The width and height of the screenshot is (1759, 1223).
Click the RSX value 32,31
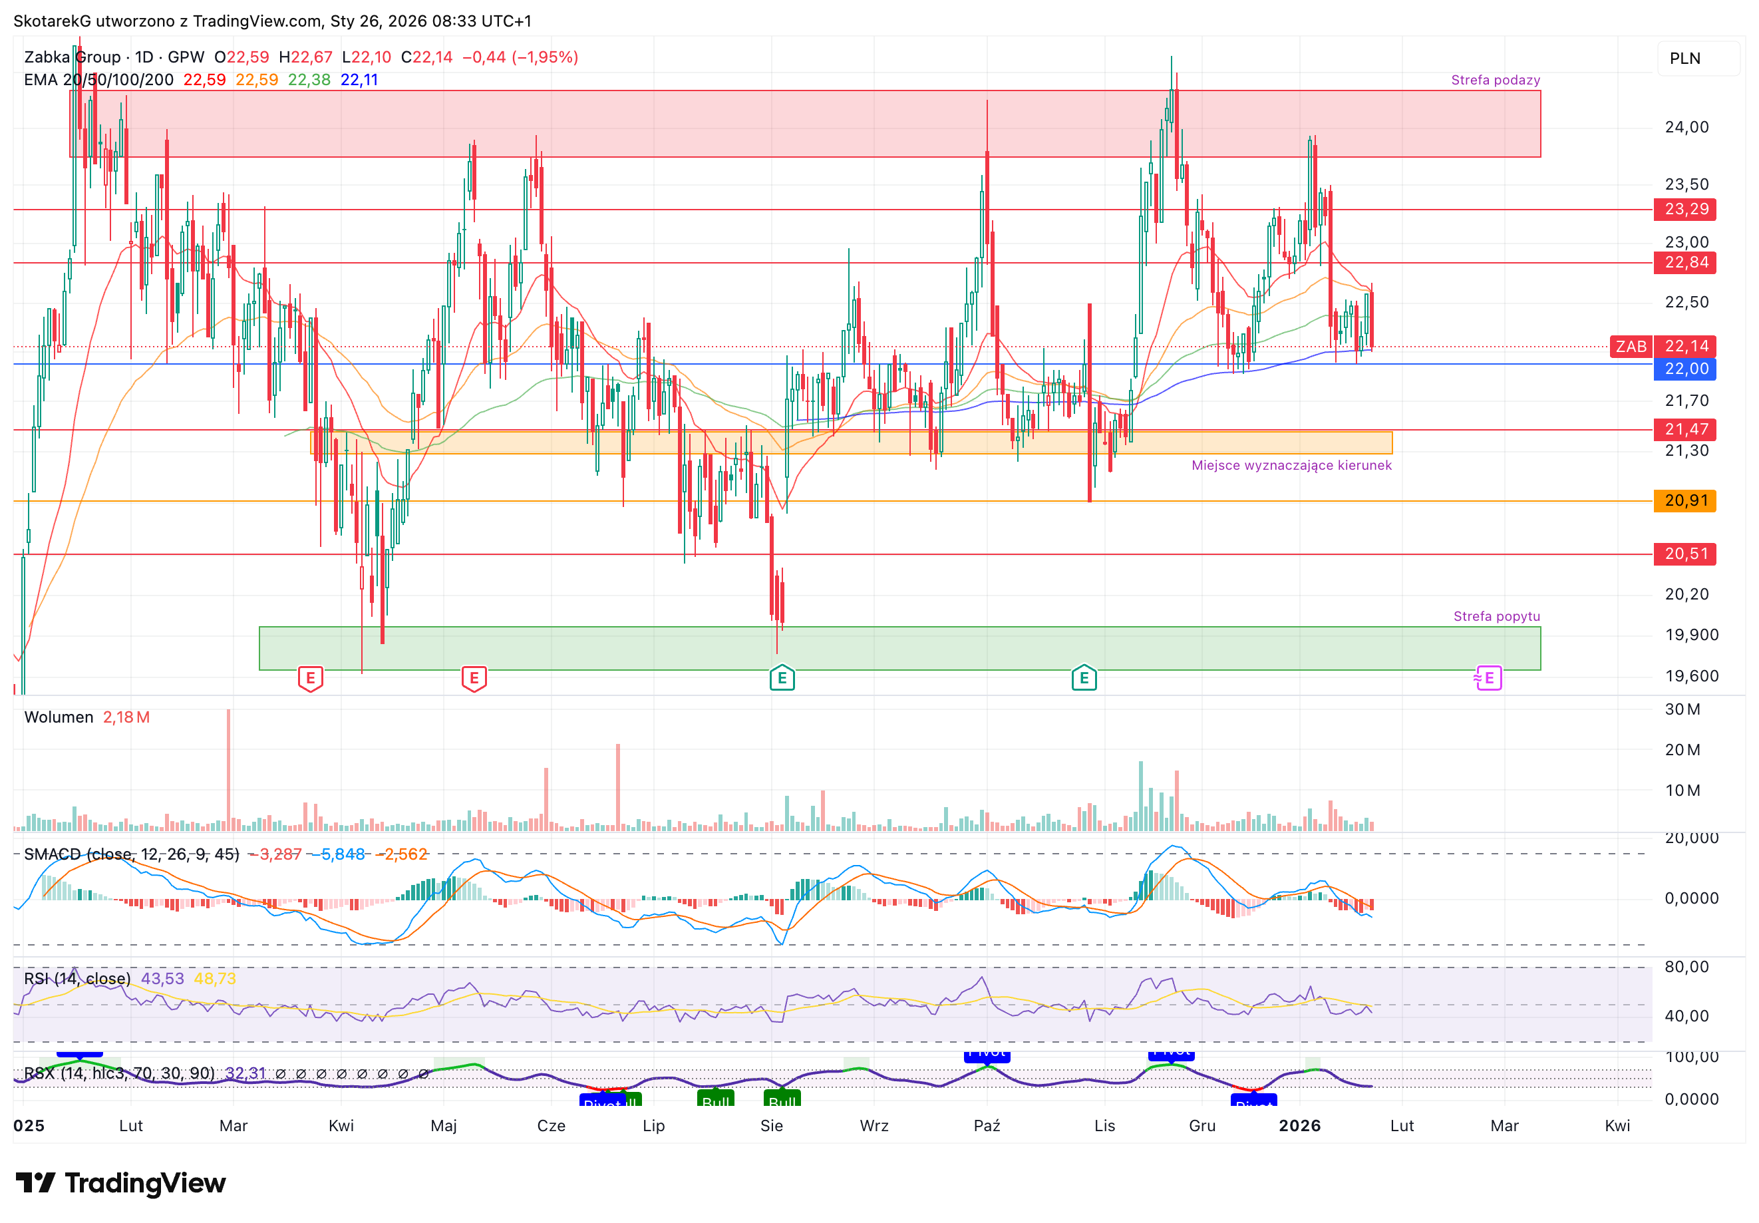point(245,1073)
